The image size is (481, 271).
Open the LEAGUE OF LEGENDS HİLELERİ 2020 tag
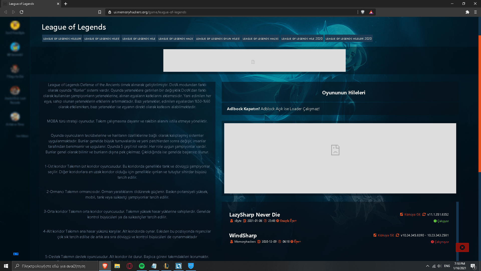coord(348,39)
